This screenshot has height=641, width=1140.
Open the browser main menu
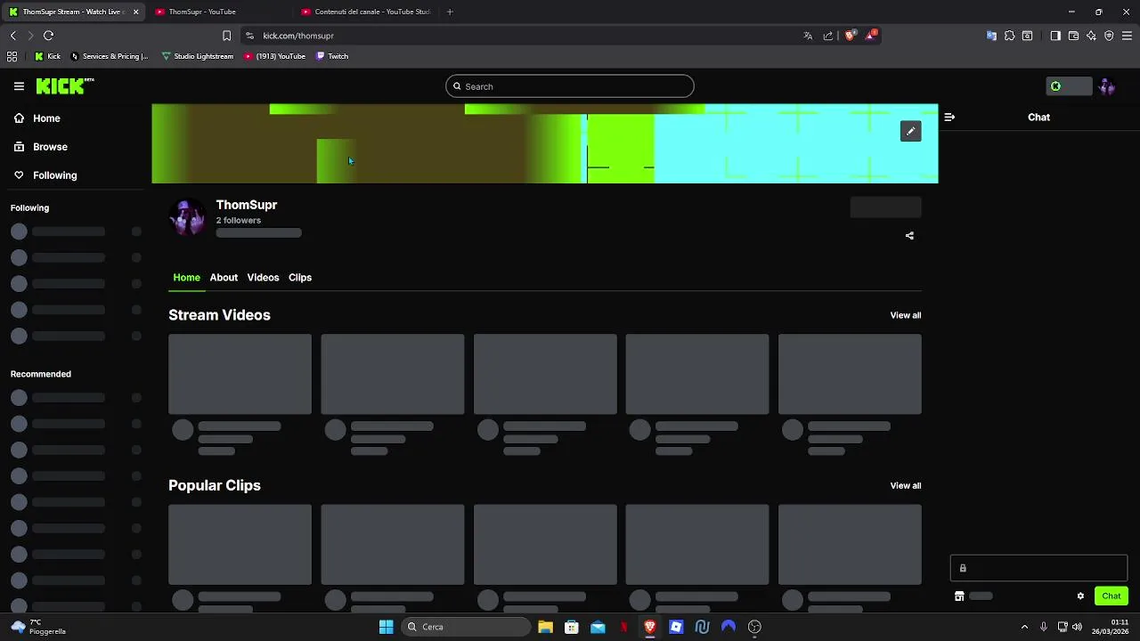pyautogui.click(x=1127, y=36)
